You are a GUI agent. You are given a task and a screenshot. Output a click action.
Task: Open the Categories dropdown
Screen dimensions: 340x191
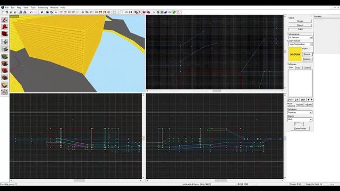300,112
